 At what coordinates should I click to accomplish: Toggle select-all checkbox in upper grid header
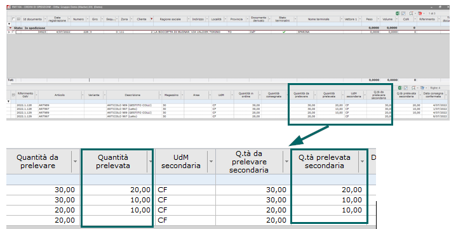[13, 19]
